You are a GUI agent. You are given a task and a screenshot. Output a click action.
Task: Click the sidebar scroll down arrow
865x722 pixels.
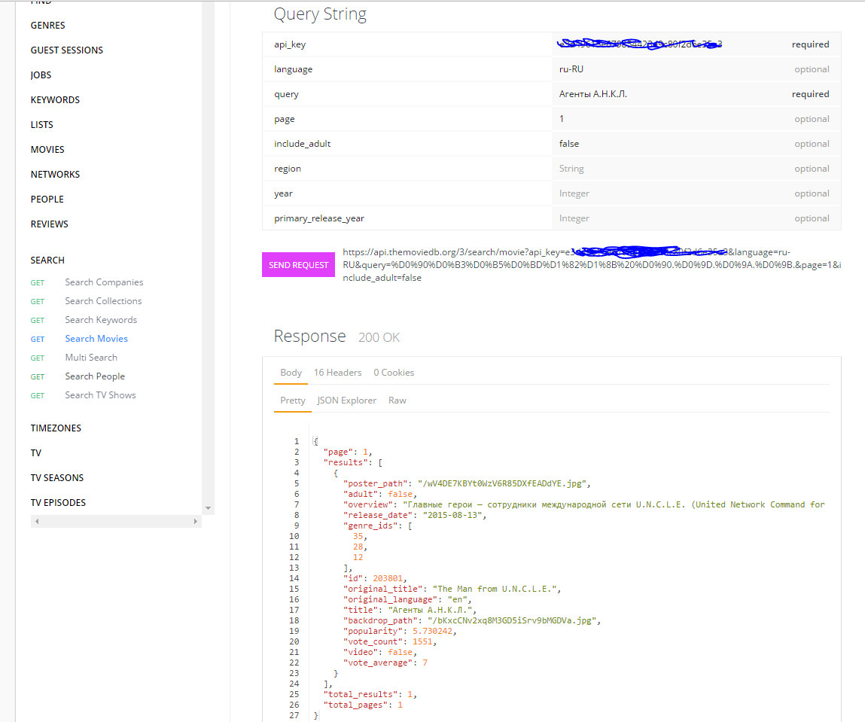(209, 509)
